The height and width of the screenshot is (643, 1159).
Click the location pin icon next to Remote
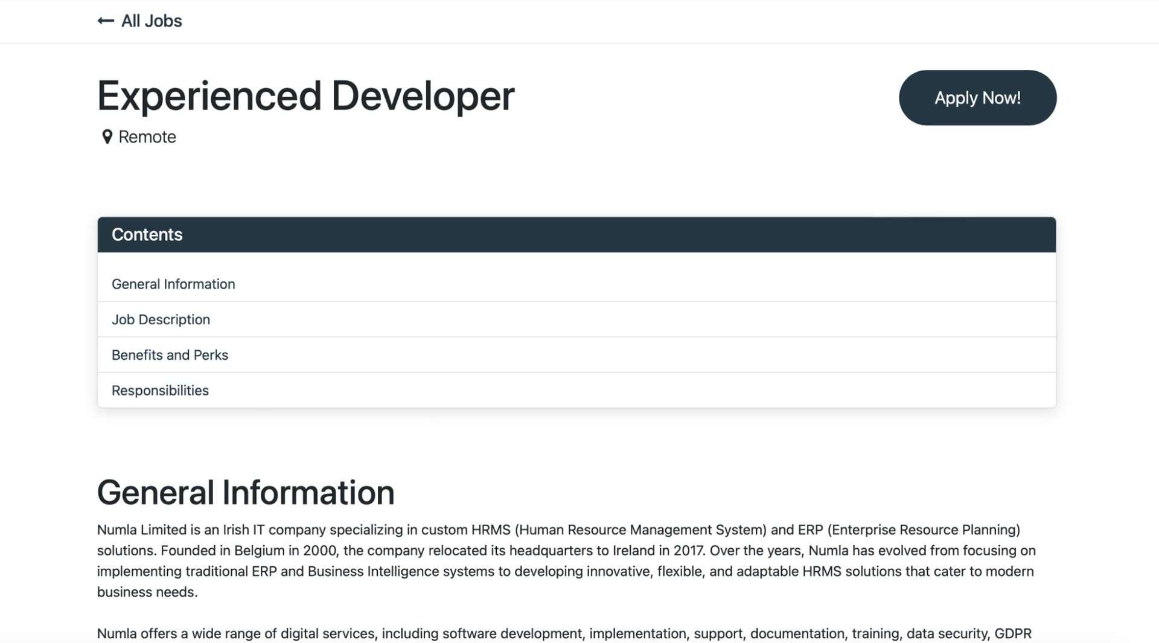[x=107, y=137]
